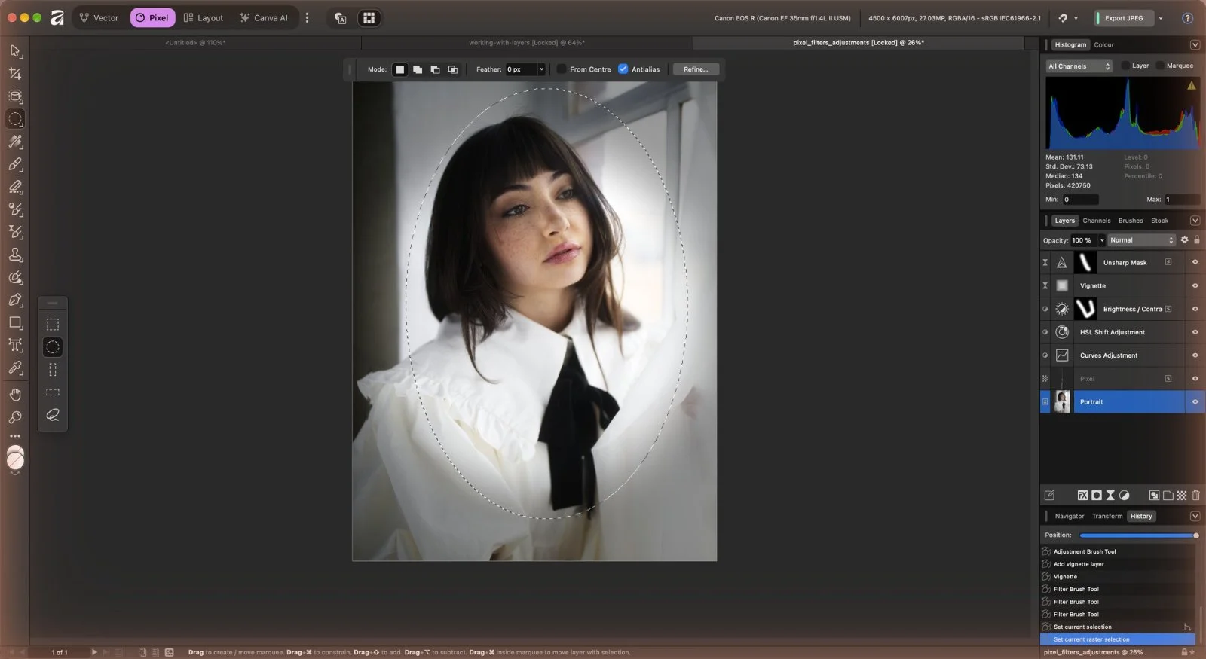This screenshot has height=659, width=1206.
Task: Click the Refine... button
Action: tap(696, 69)
